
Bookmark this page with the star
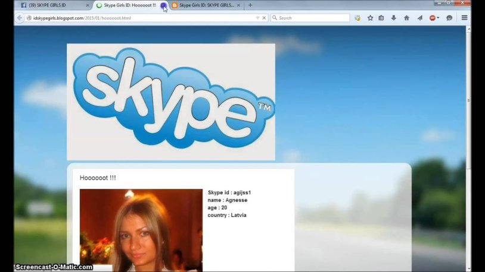point(370,18)
